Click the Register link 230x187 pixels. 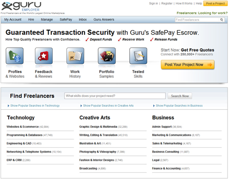167,4
